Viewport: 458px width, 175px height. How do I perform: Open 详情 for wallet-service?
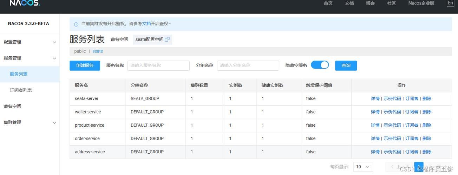click(375, 112)
